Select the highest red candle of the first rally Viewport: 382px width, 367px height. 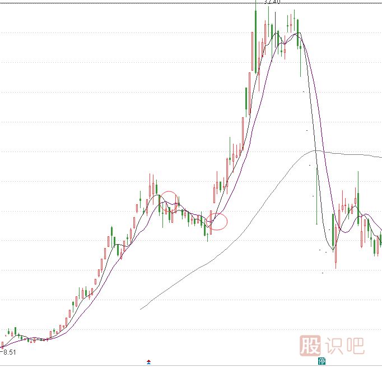[x=150, y=189]
